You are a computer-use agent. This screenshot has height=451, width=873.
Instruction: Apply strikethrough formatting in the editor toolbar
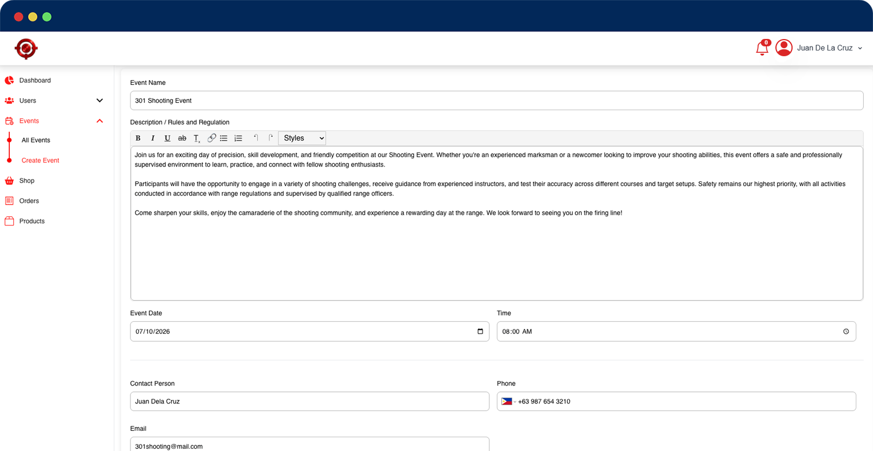182,138
